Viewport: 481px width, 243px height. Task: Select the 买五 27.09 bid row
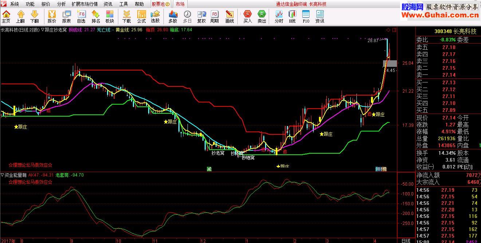click(x=448, y=110)
